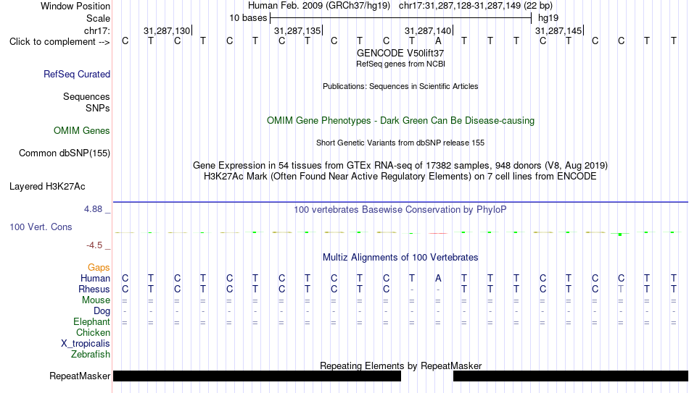Click the 31,287,130 position marker
The width and height of the screenshot is (689, 393).
[168, 31]
